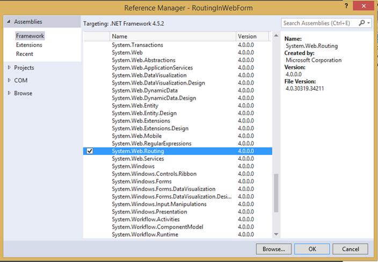Expand the COM section
Viewport: 378px width, 262px height.
(x=9, y=80)
